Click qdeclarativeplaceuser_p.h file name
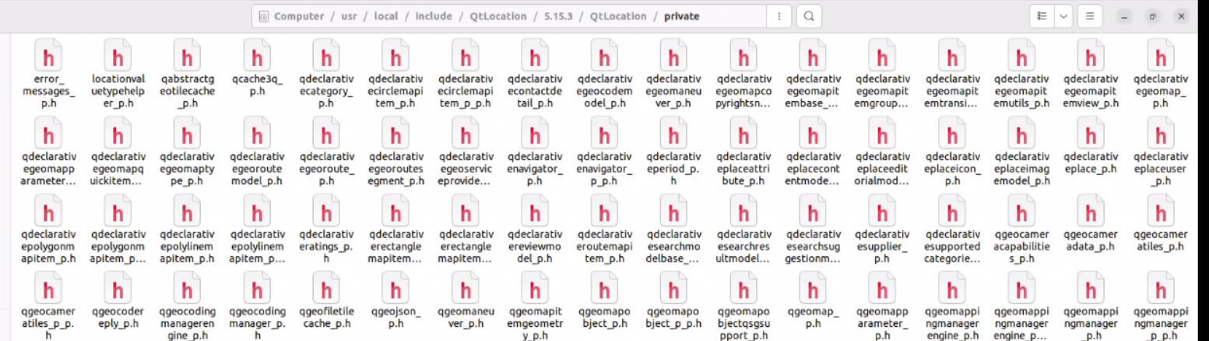The width and height of the screenshot is (1209, 341). click(x=1161, y=169)
